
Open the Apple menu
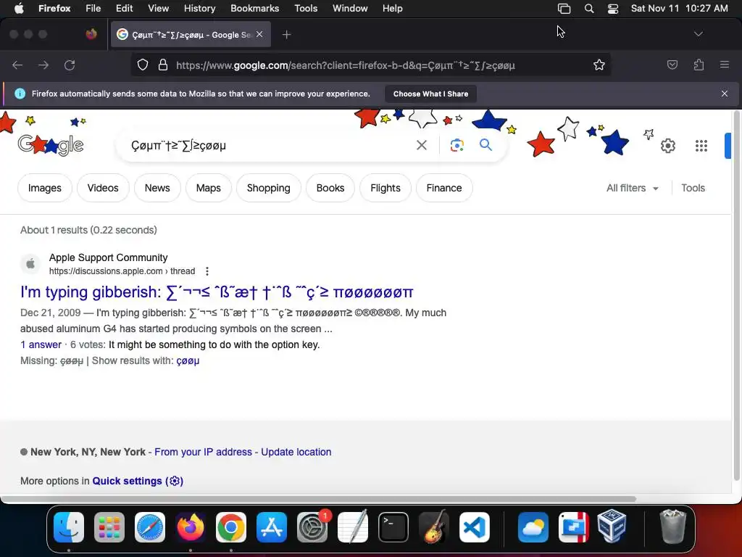tap(19, 9)
